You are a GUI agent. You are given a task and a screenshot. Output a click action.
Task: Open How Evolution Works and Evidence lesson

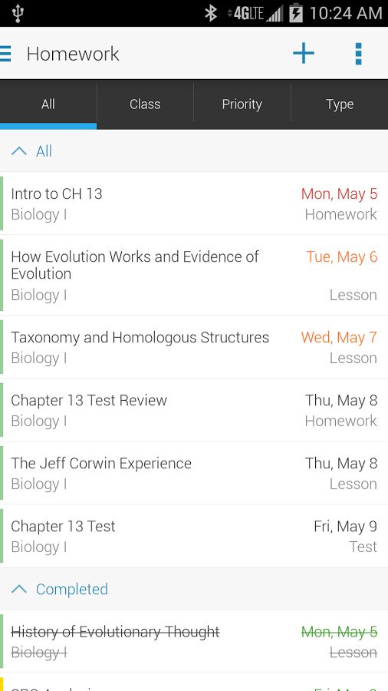point(194,275)
